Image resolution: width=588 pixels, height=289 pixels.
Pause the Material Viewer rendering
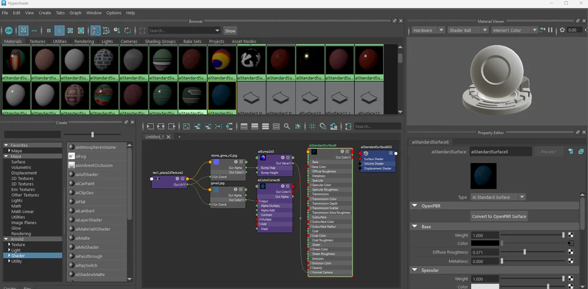(x=550, y=30)
